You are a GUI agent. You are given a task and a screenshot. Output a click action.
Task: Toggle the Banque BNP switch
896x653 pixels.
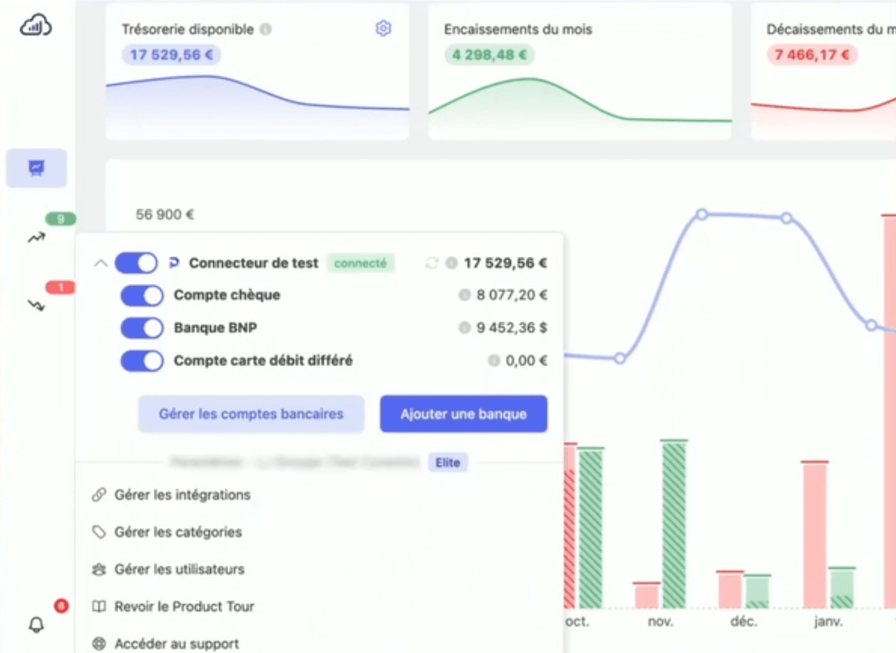point(142,328)
